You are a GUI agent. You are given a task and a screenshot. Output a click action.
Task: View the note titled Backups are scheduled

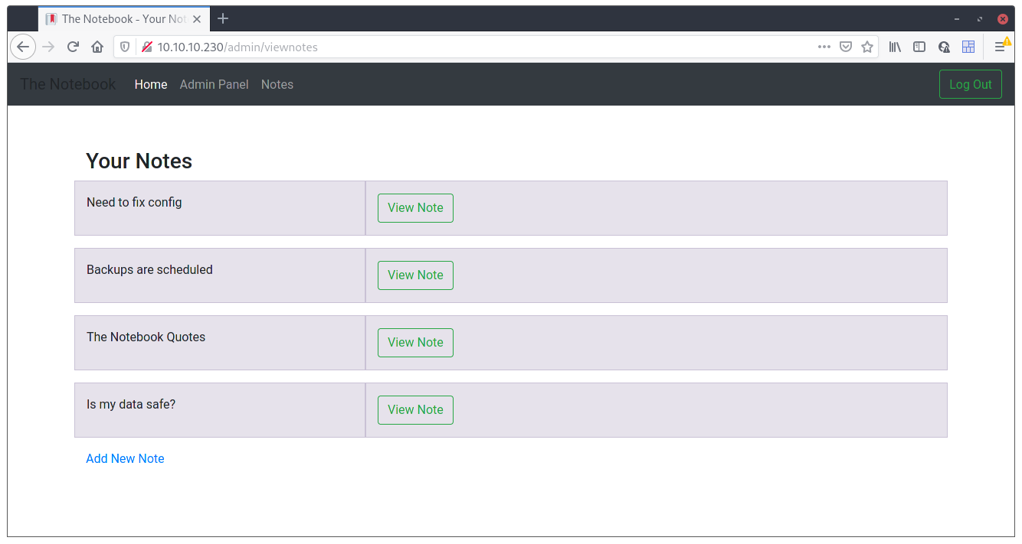pos(415,275)
